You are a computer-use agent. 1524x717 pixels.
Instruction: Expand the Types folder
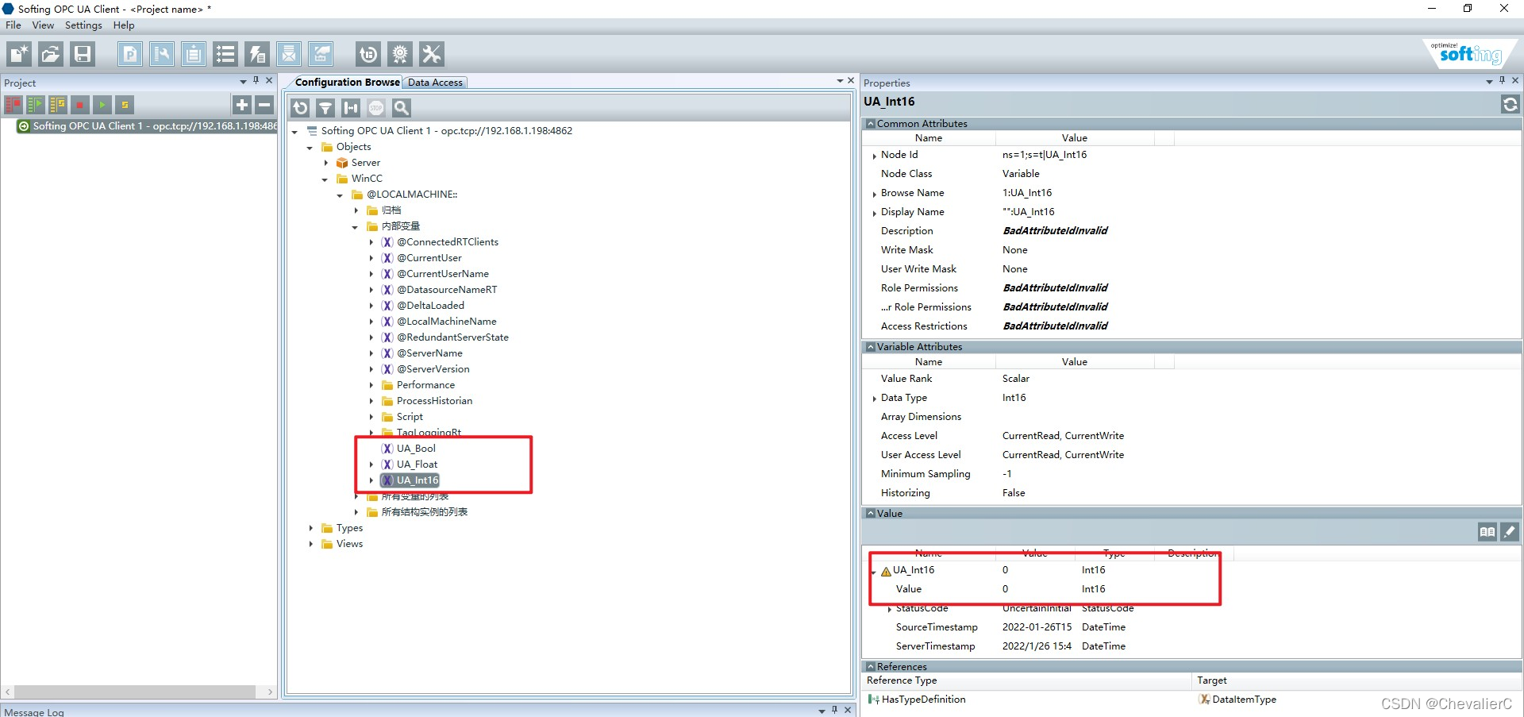(x=310, y=528)
